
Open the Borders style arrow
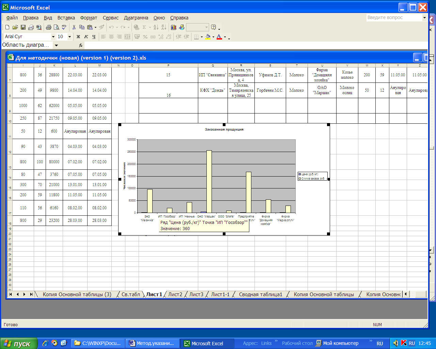pyautogui.click(x=202, y=36)
